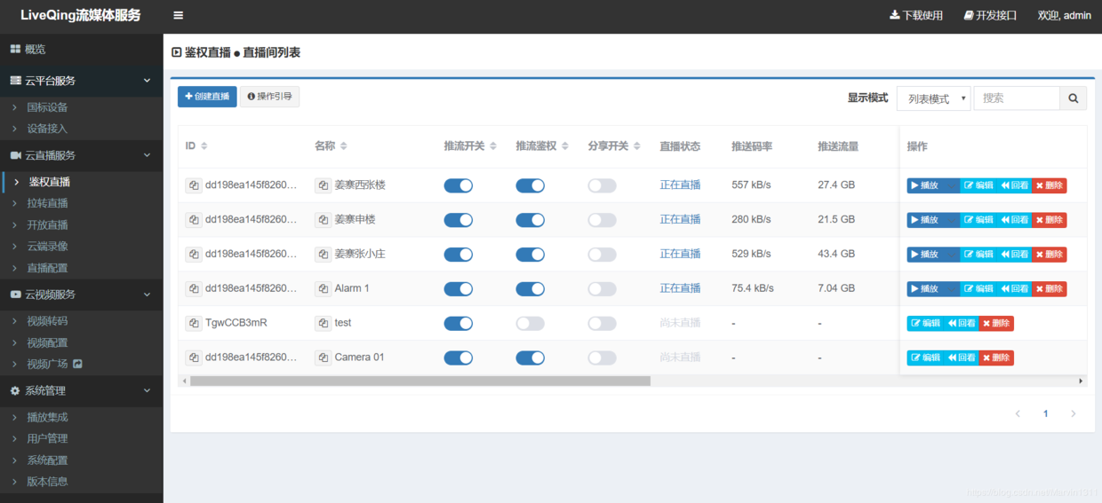1102x503 pixels.
Task: Open the 列表模式 display mode dropdown
Action: [x=933, y=98]
